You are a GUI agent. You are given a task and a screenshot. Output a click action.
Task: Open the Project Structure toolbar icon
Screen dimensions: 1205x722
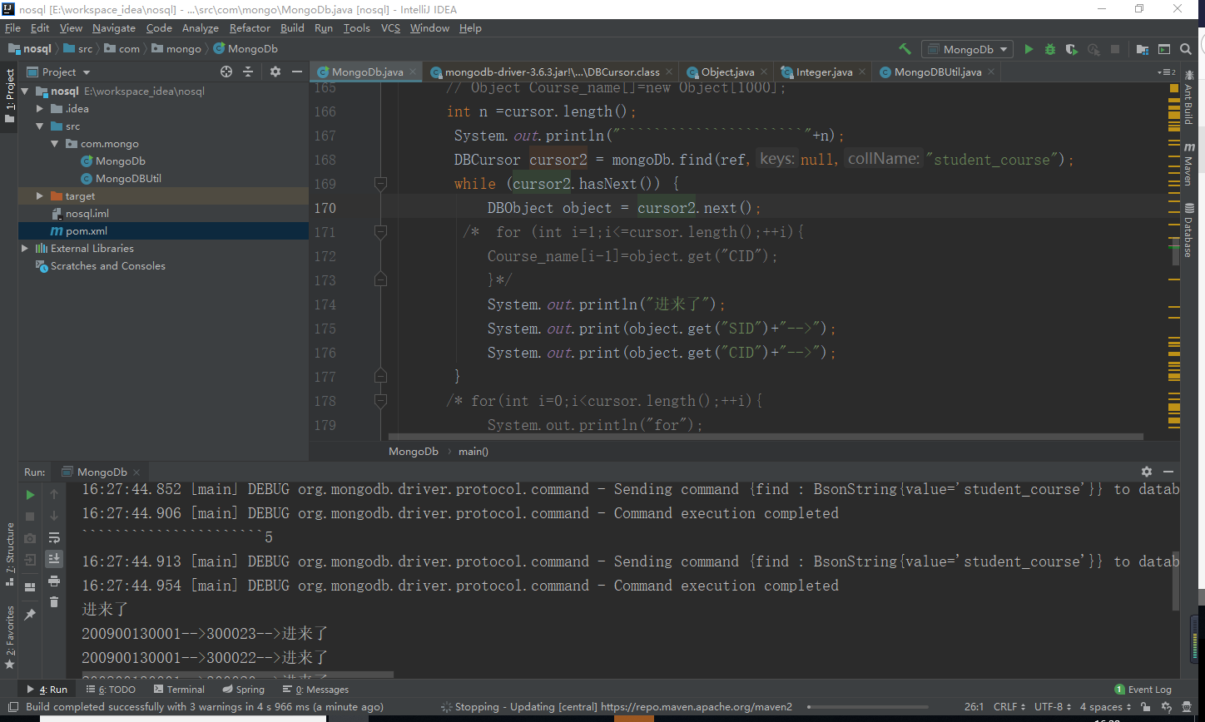[x=1142, y=49]
